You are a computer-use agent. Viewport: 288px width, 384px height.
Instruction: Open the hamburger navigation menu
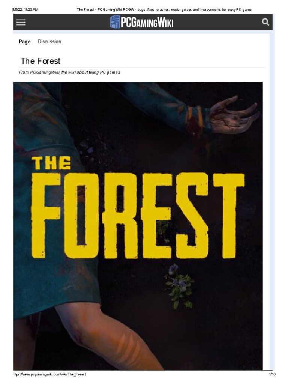[21, 22]
